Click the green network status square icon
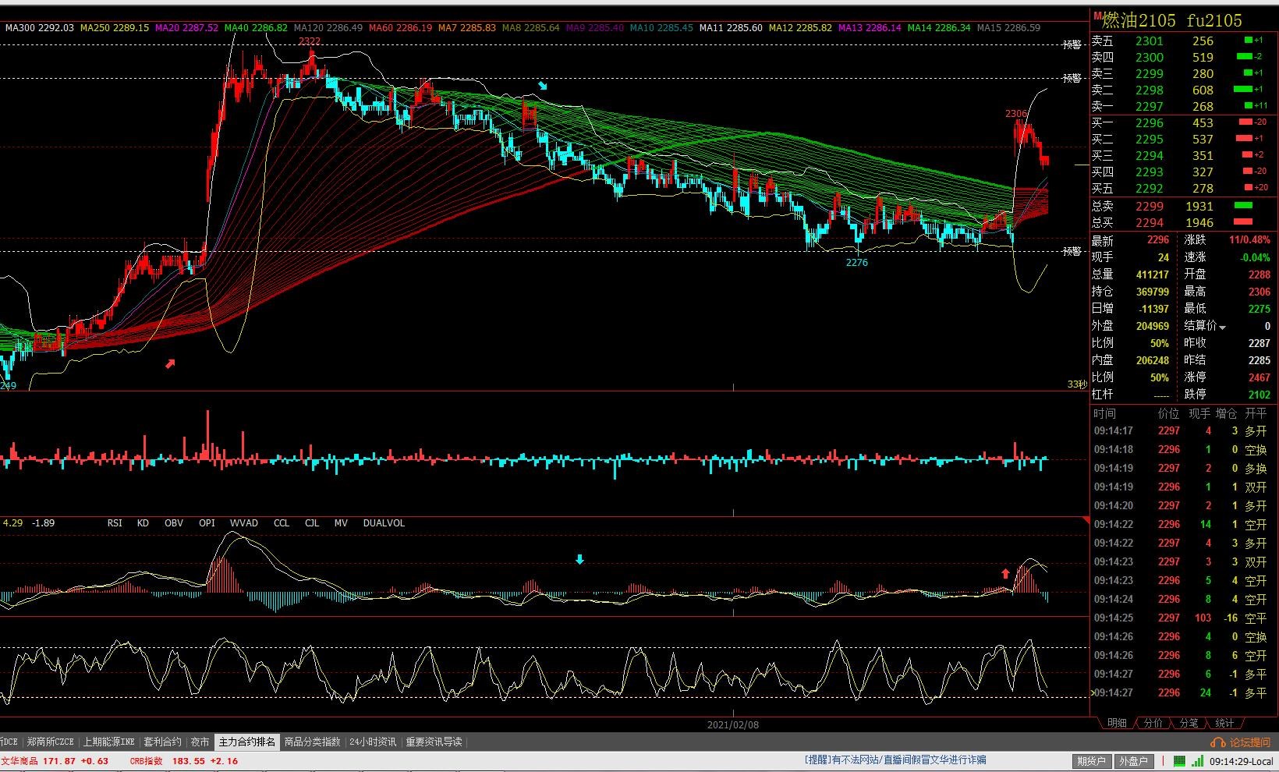Viewport: 1279px width, 772px height. click(1179, 761)
